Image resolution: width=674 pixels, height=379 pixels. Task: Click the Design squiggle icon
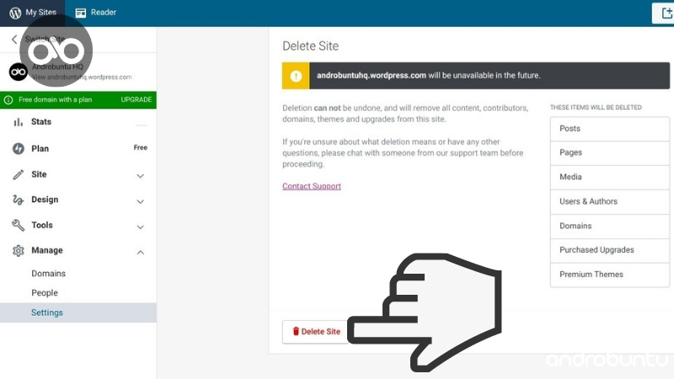point(18,200)
